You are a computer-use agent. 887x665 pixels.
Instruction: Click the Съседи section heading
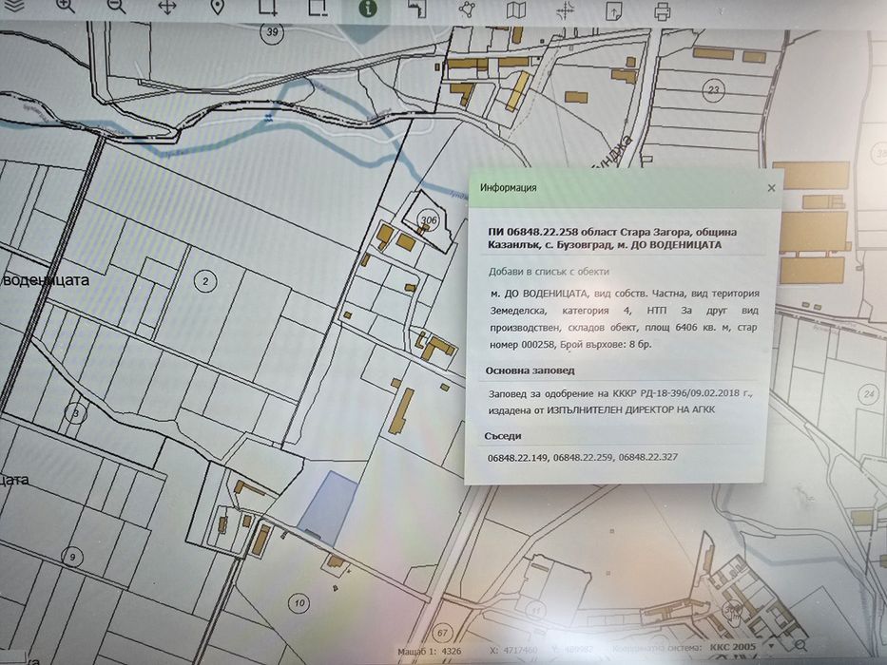pyautogui.click(x=503, y=436)
